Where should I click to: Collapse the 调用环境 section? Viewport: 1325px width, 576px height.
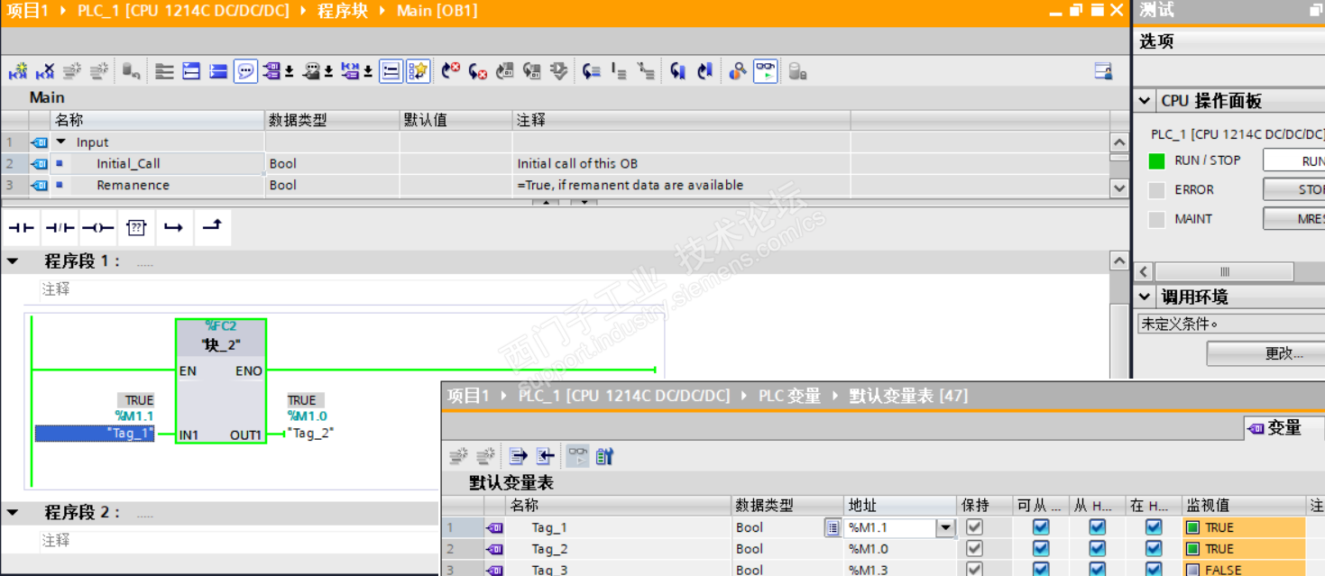(1145, 297)
